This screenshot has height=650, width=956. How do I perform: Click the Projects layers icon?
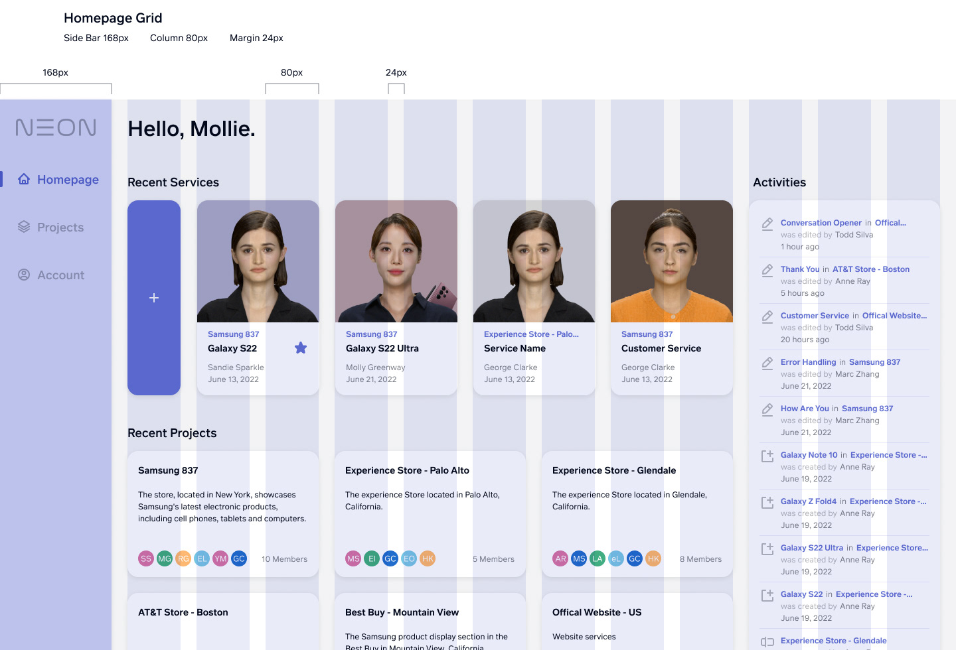point(24,227)
